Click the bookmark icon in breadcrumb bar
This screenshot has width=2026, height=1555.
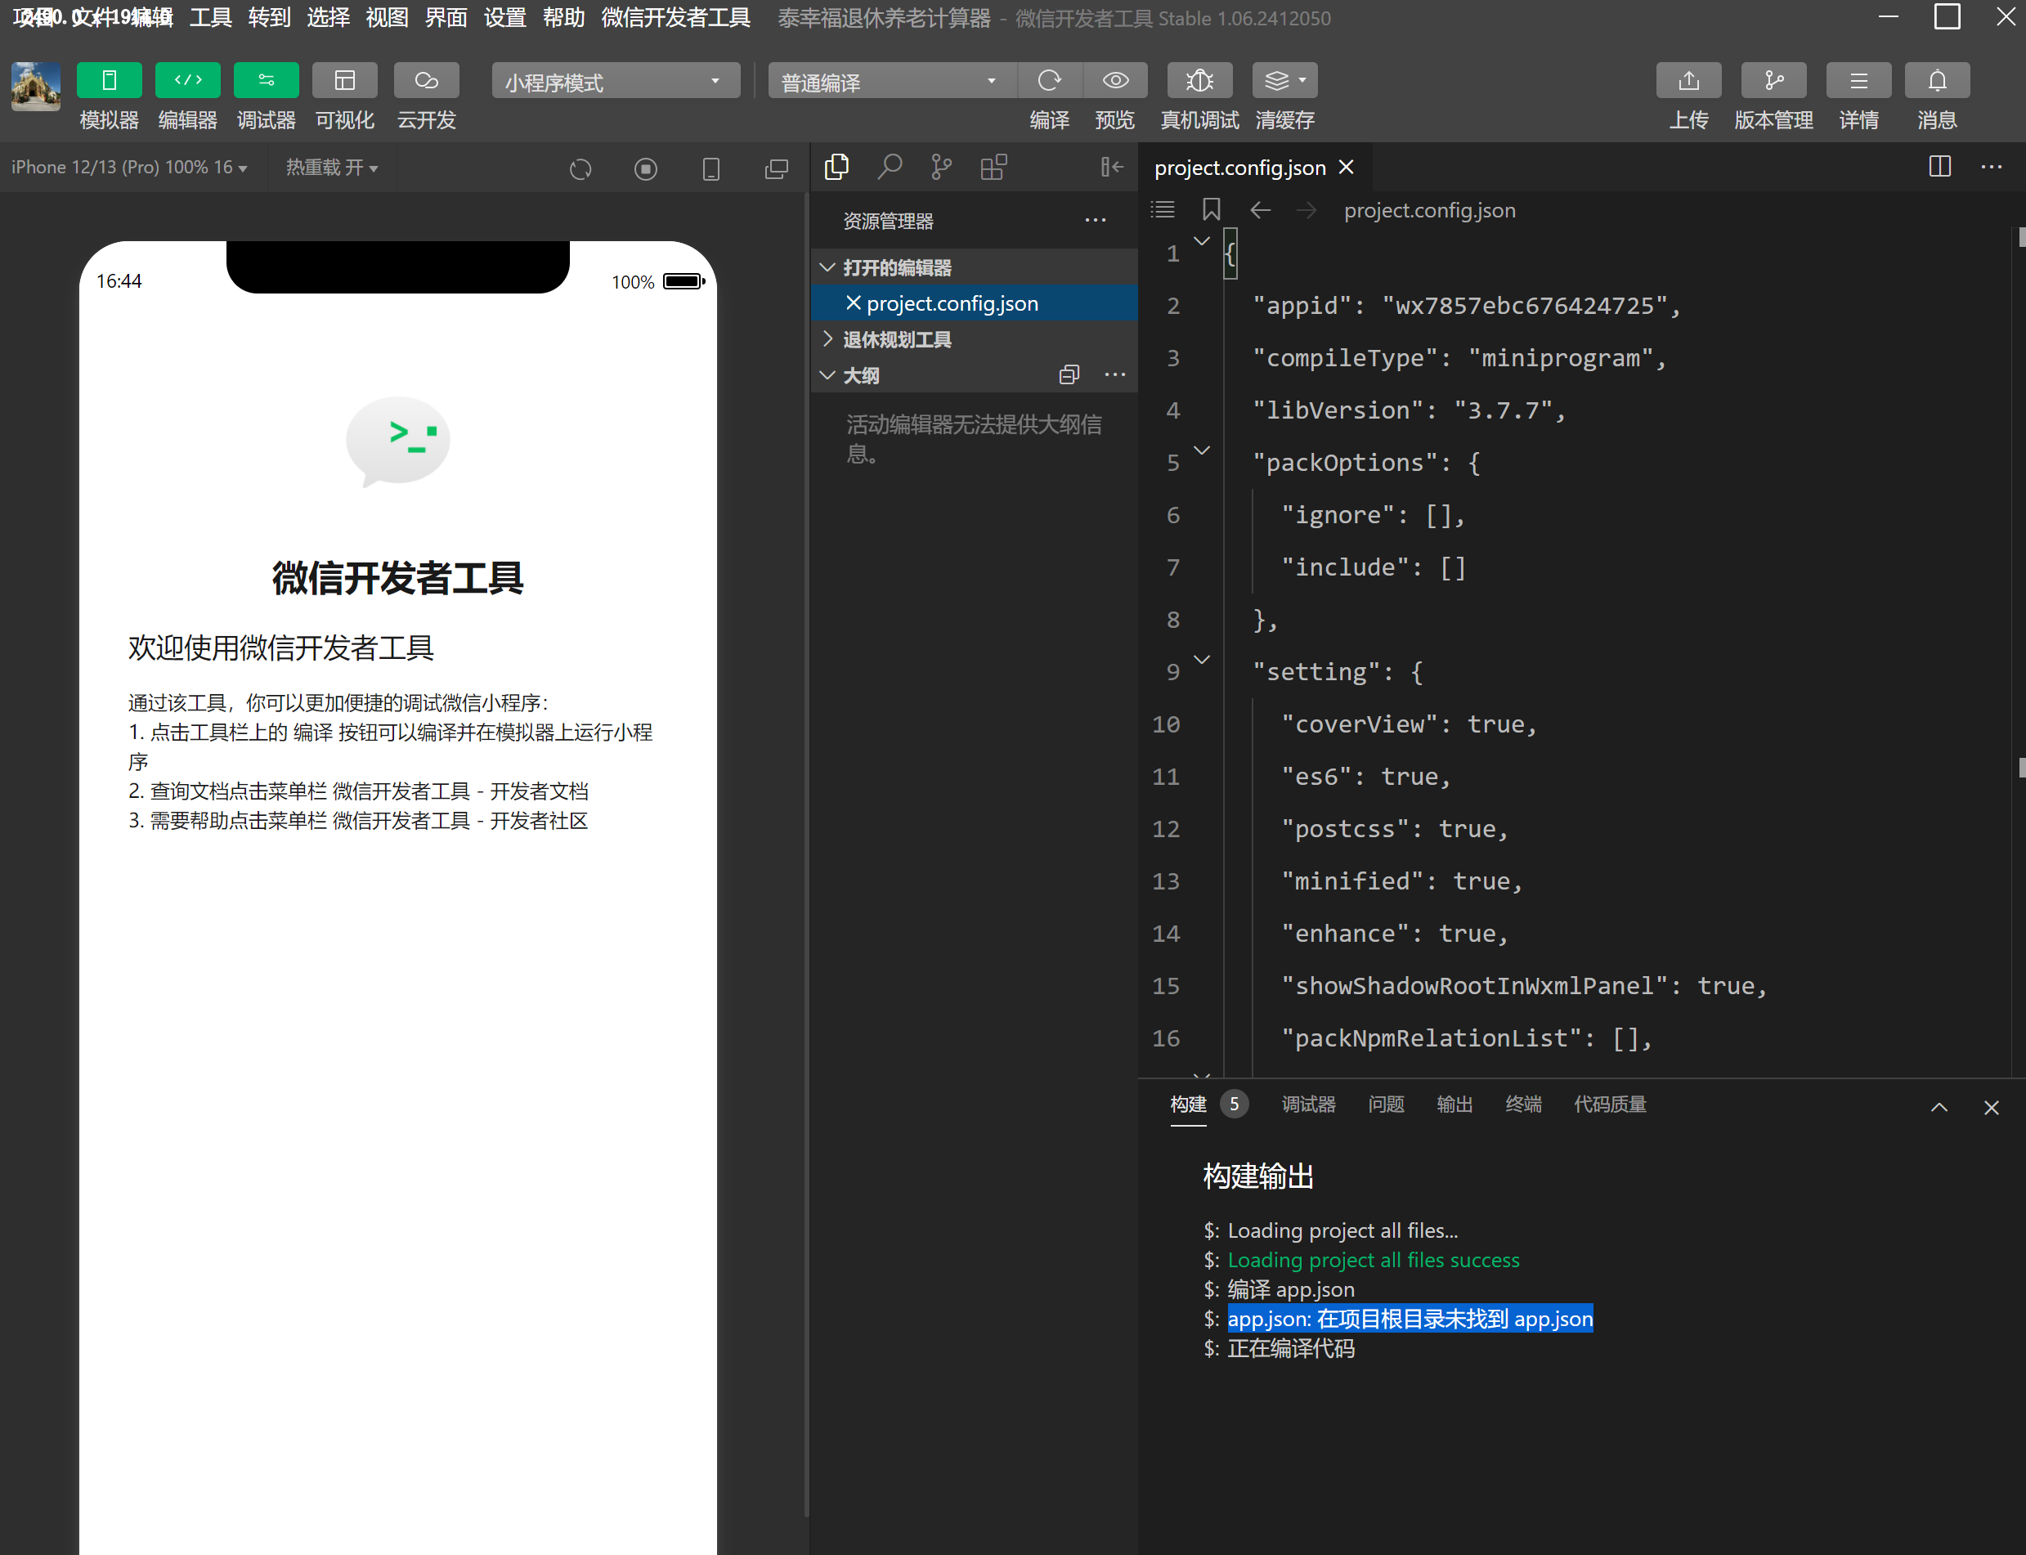[x=1212, y=210]
